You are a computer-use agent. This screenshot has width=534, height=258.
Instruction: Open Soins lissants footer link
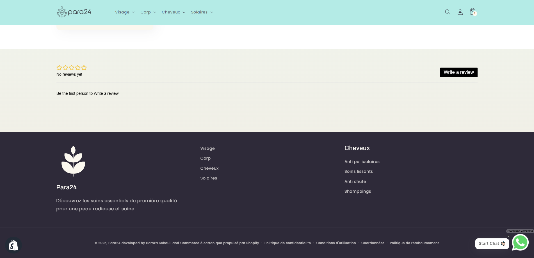[359, 171]
